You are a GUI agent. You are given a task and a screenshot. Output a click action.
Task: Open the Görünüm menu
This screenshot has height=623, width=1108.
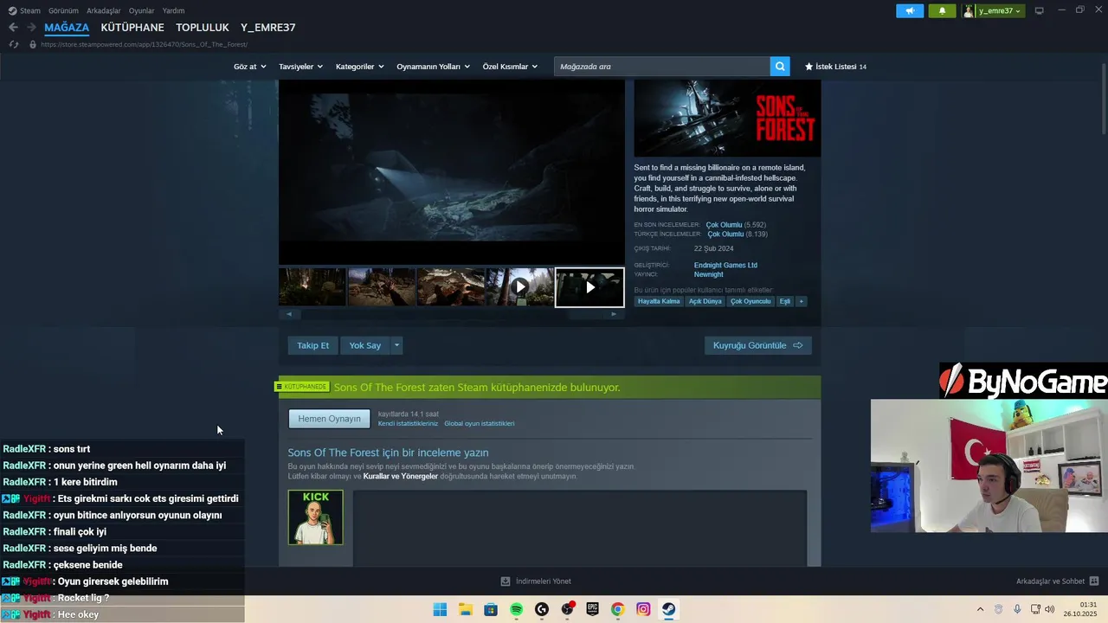tap(63, 10)
